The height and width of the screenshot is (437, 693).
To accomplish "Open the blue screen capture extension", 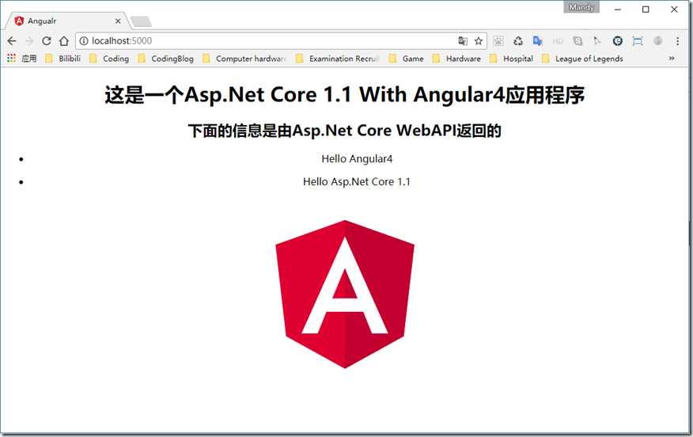I will point(638,41).
